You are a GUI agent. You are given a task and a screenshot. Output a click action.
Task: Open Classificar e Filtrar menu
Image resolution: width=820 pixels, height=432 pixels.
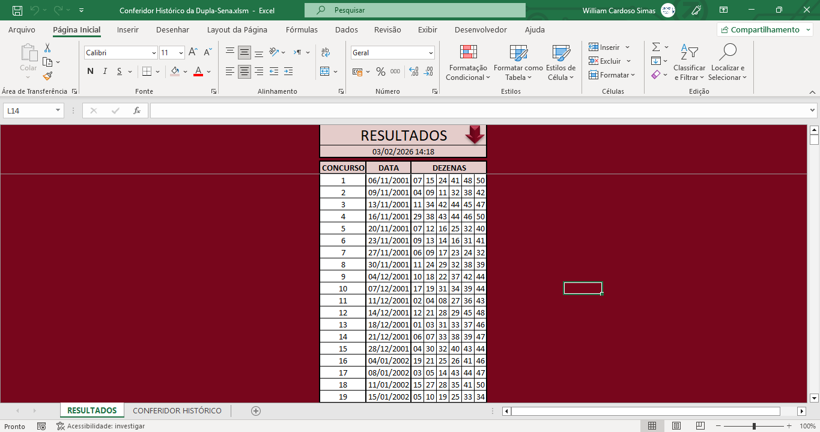coord(689,62)
